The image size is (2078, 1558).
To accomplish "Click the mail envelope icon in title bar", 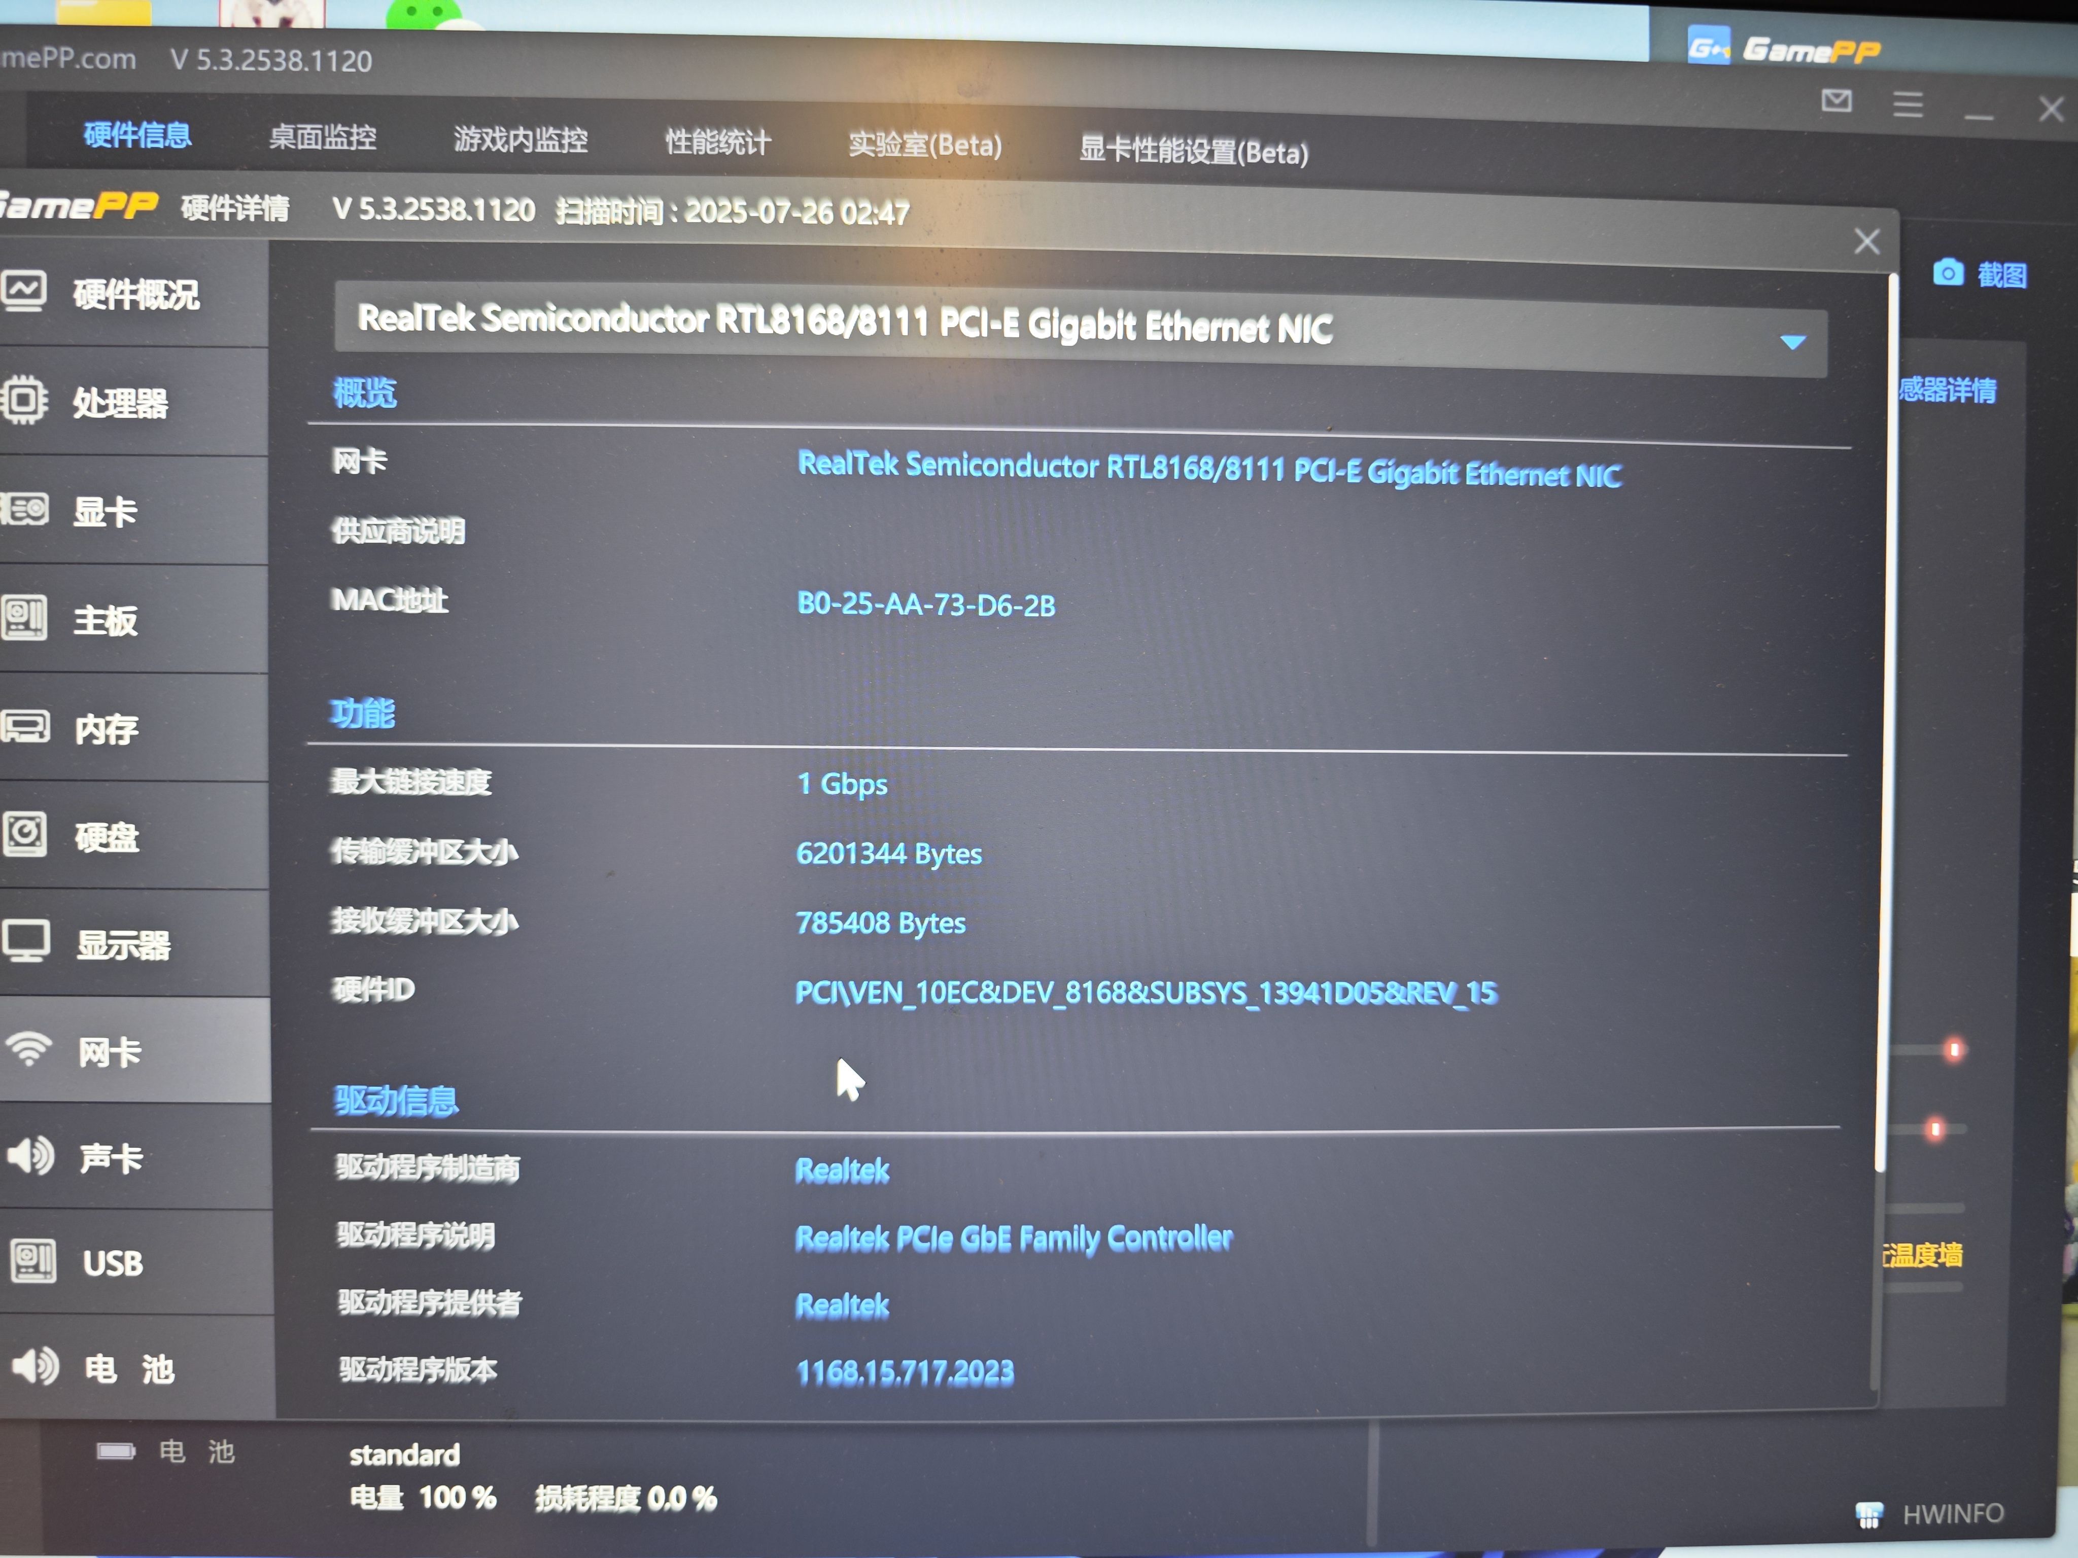I will pyautogui.click(x=1835, y=100).
